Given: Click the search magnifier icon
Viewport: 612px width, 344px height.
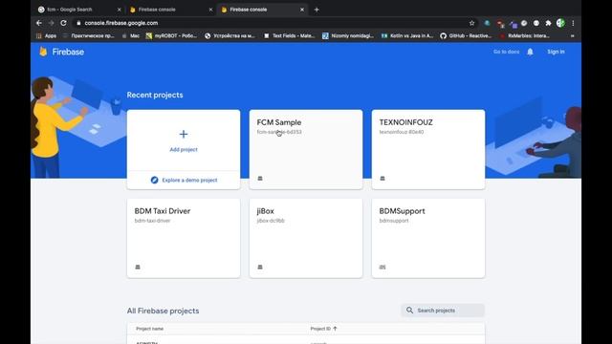Looking at the screenshot, I should tap(409, 310).
